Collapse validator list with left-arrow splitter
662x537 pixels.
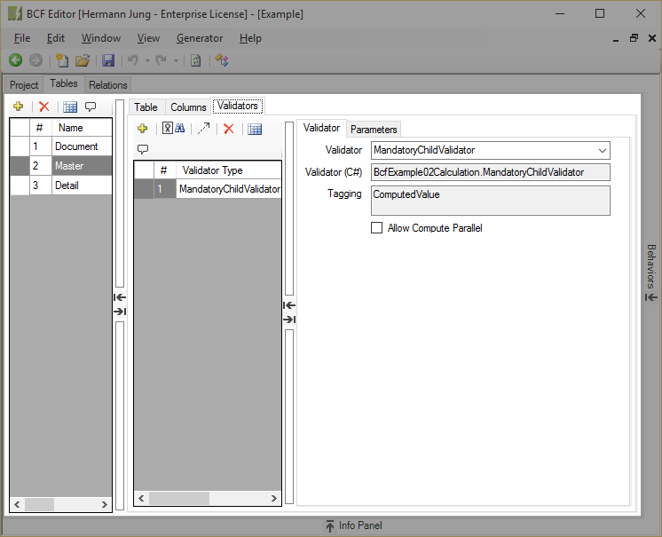click(289, 305)
